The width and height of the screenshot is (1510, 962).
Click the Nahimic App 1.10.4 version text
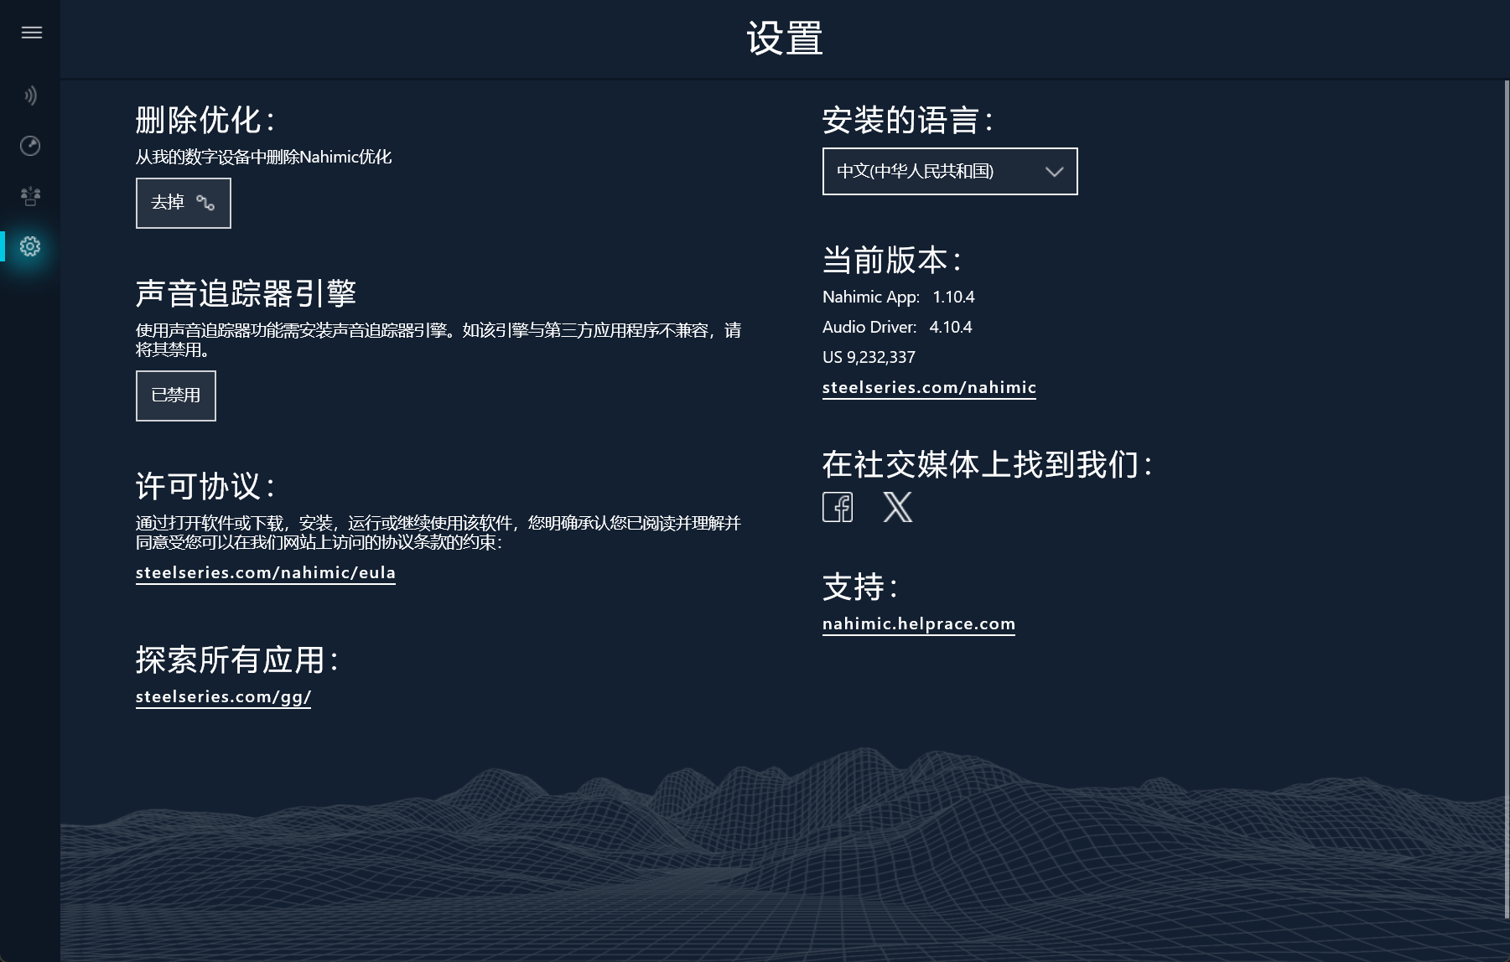click(x=898, y=297)
